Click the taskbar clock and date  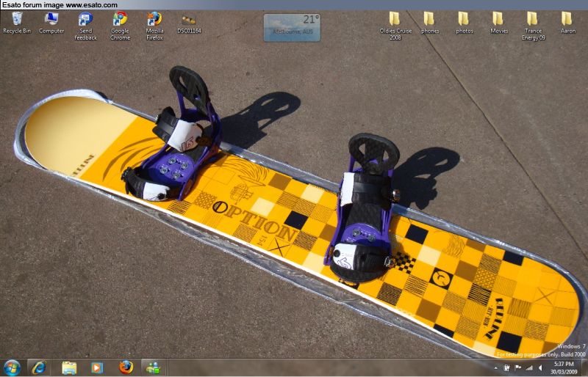tap(564, 367)
